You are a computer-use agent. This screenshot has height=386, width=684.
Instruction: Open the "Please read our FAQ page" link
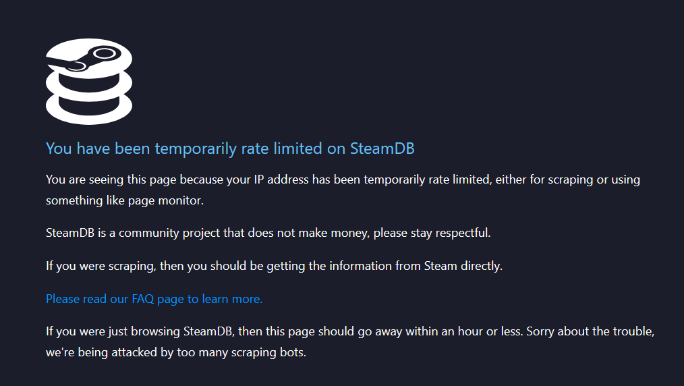pos(154,298)
